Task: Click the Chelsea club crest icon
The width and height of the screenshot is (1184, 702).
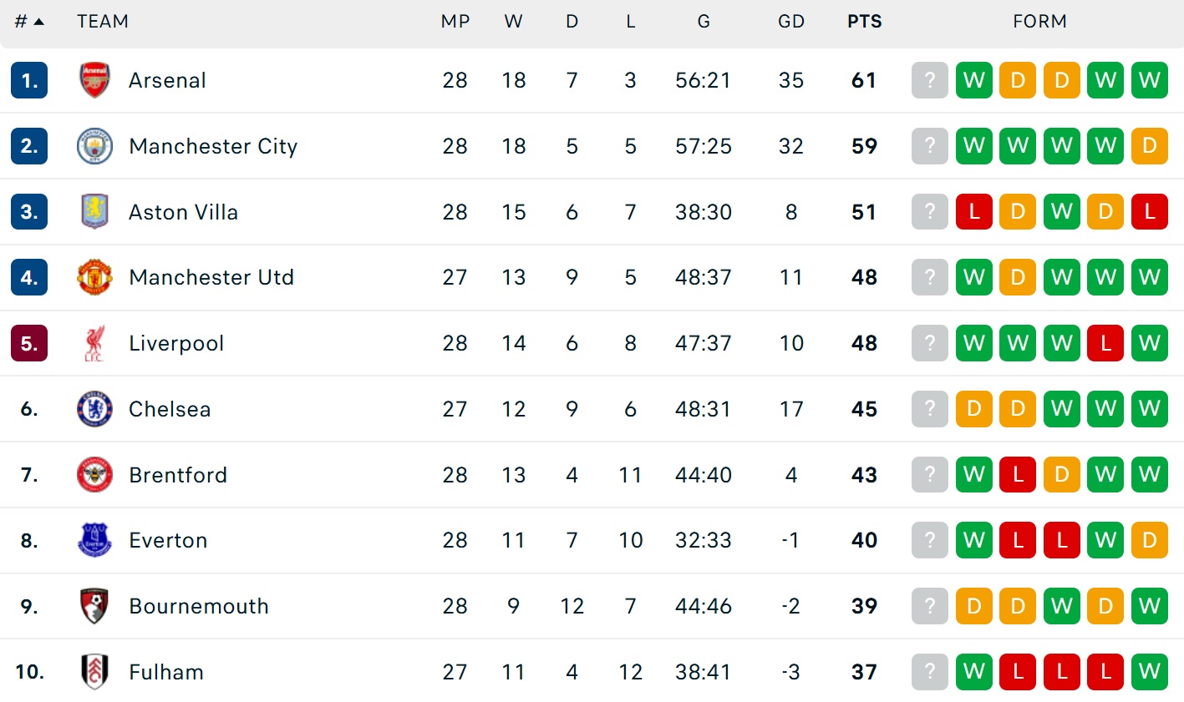Action: pos(94,409)
